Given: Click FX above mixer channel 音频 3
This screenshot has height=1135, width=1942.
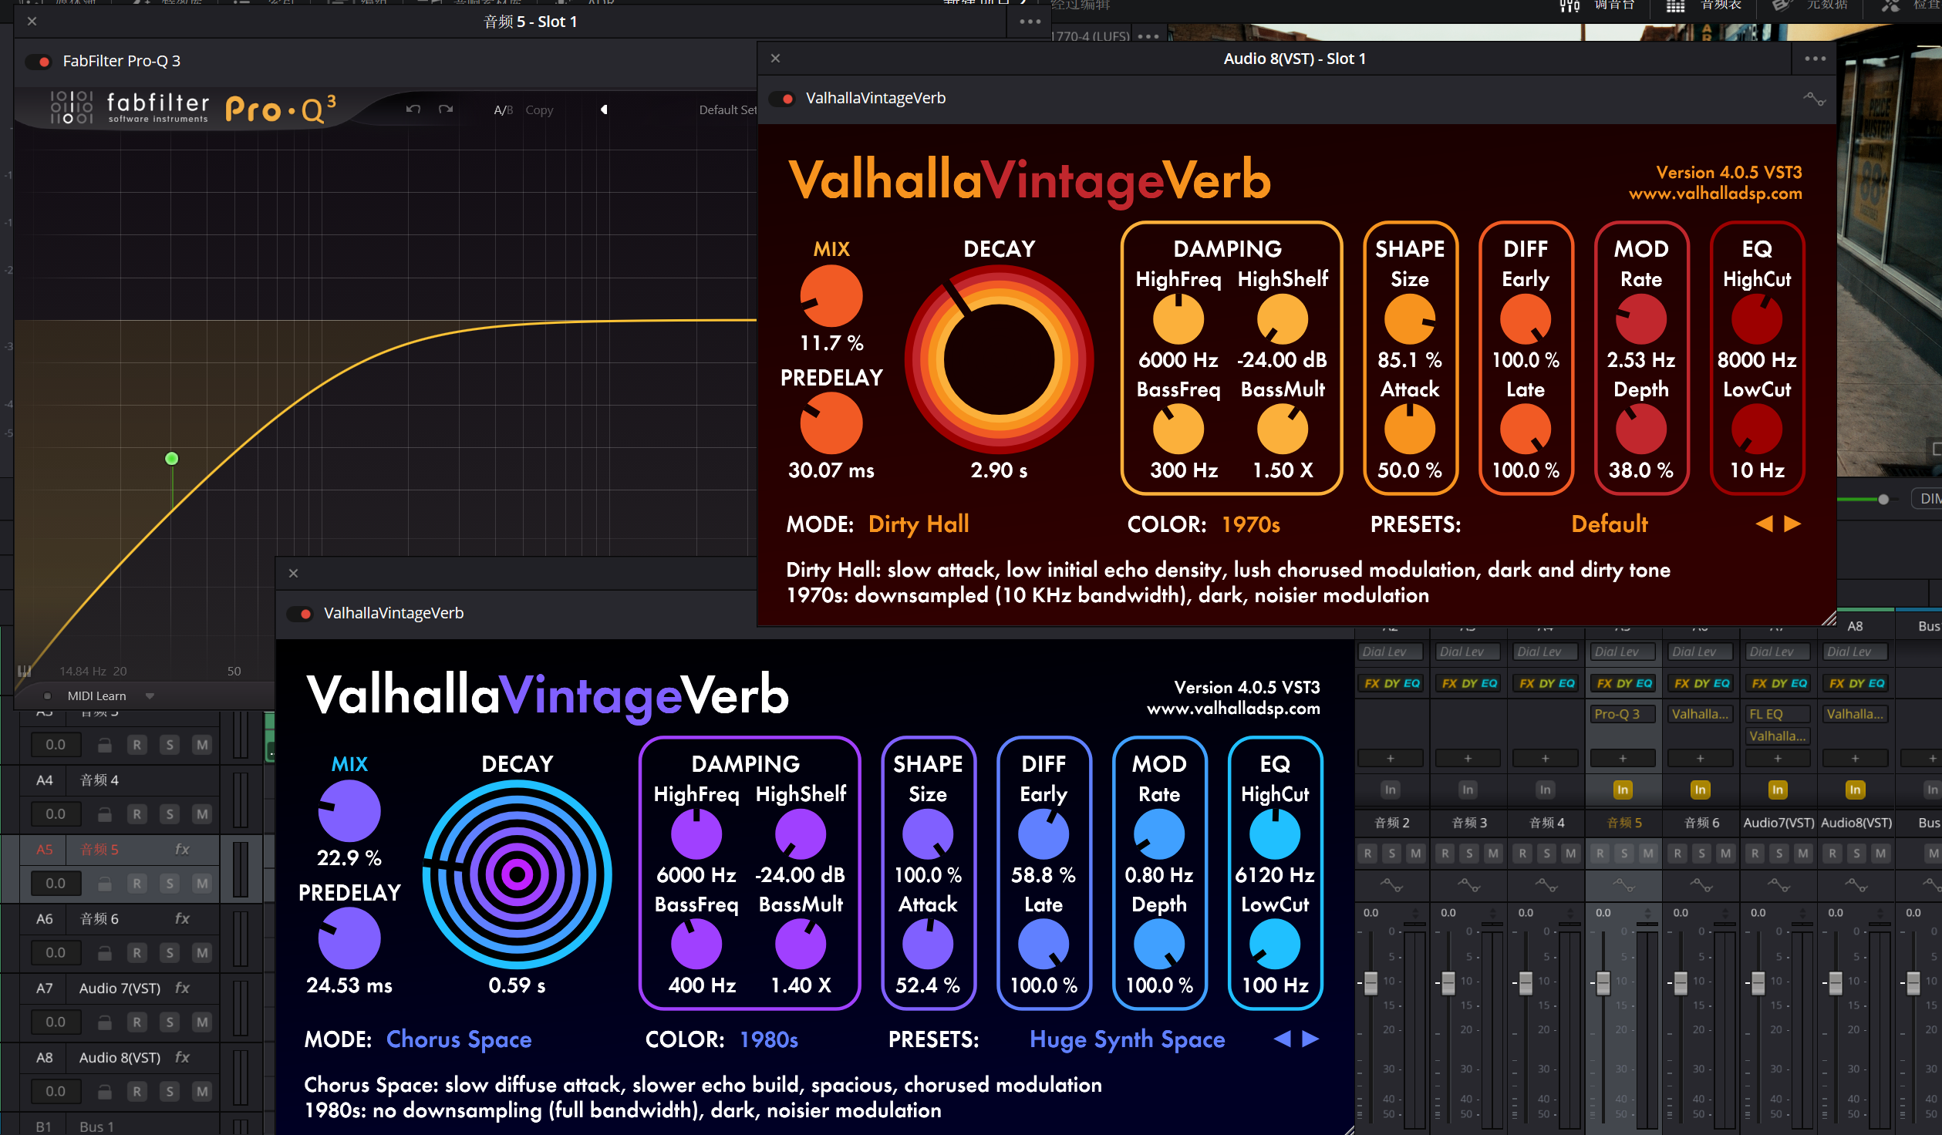Looking at the screenshot, I should pyautogui.click(x=1450, y=684).
